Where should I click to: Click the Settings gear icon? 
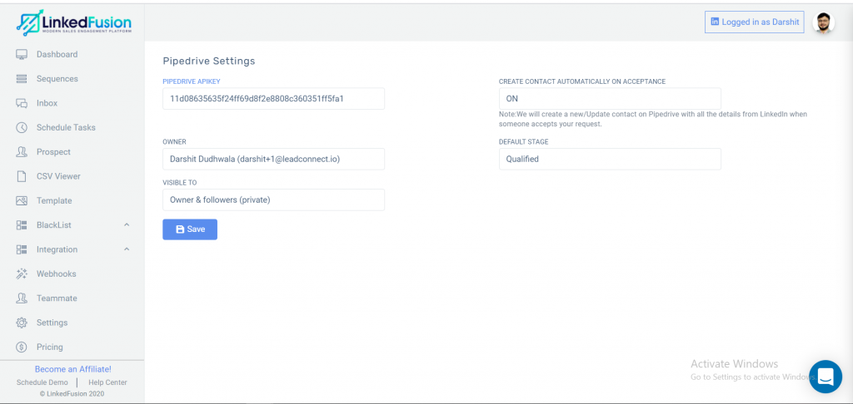tap(22, 323)
